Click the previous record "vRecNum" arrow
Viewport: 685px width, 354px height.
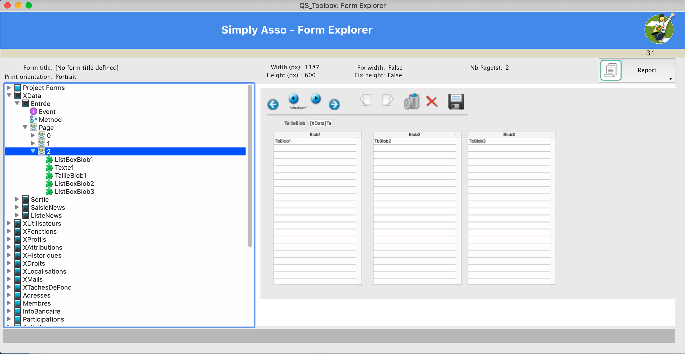(294, 98)
